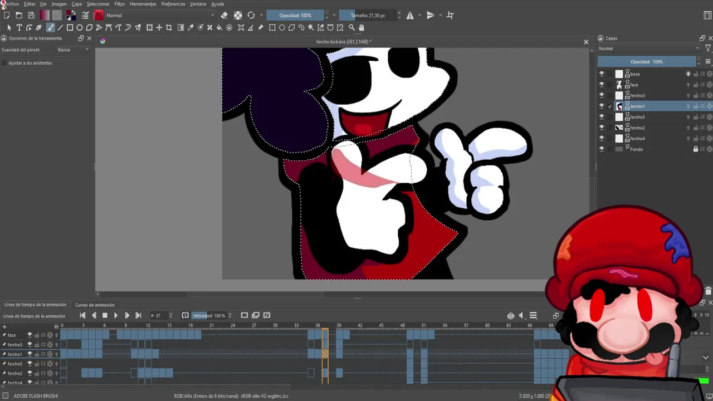Choose the Rectangle shape tool
This screenshot has height=401, width=713.
[70, 27]
